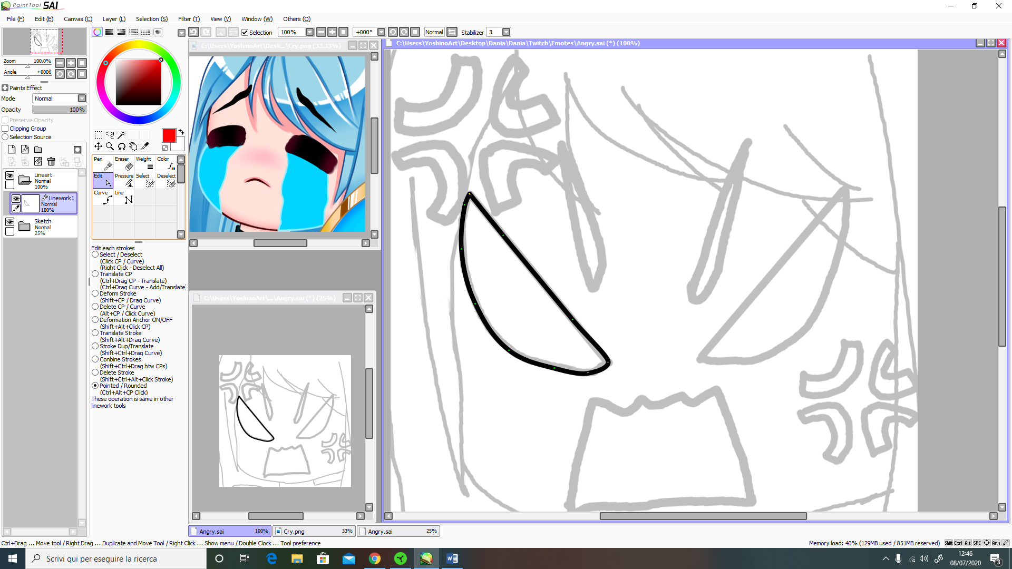Open the color panel options dropdown arrow
The width and height of the screenshot is (1012, 569).
click(x=181, y=33)
